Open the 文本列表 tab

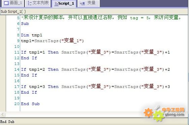coord(38,3)
